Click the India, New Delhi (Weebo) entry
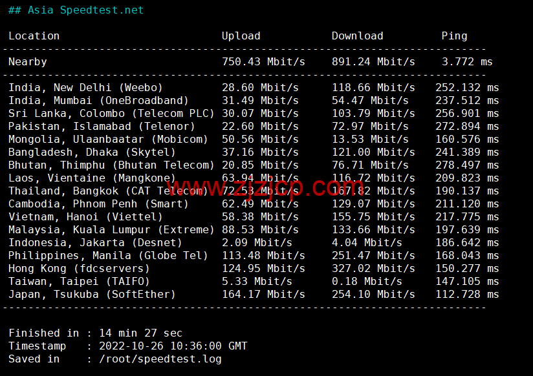 [x=85, y=88]
